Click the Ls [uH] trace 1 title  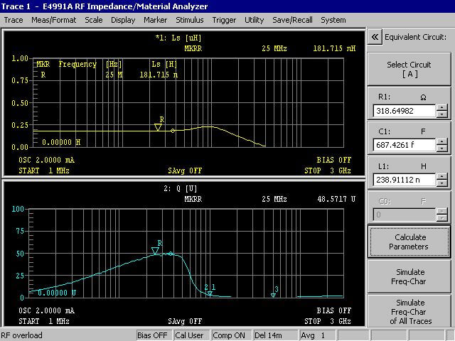(x=178, y=38)
